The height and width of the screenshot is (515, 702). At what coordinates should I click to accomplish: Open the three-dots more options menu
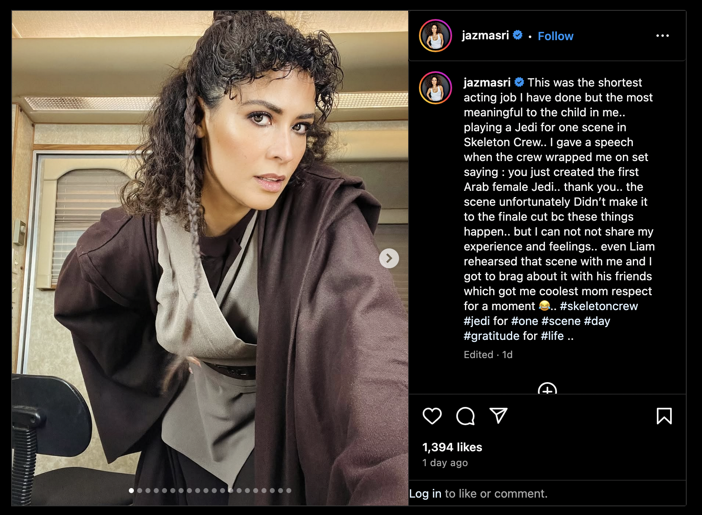(662, 36)
